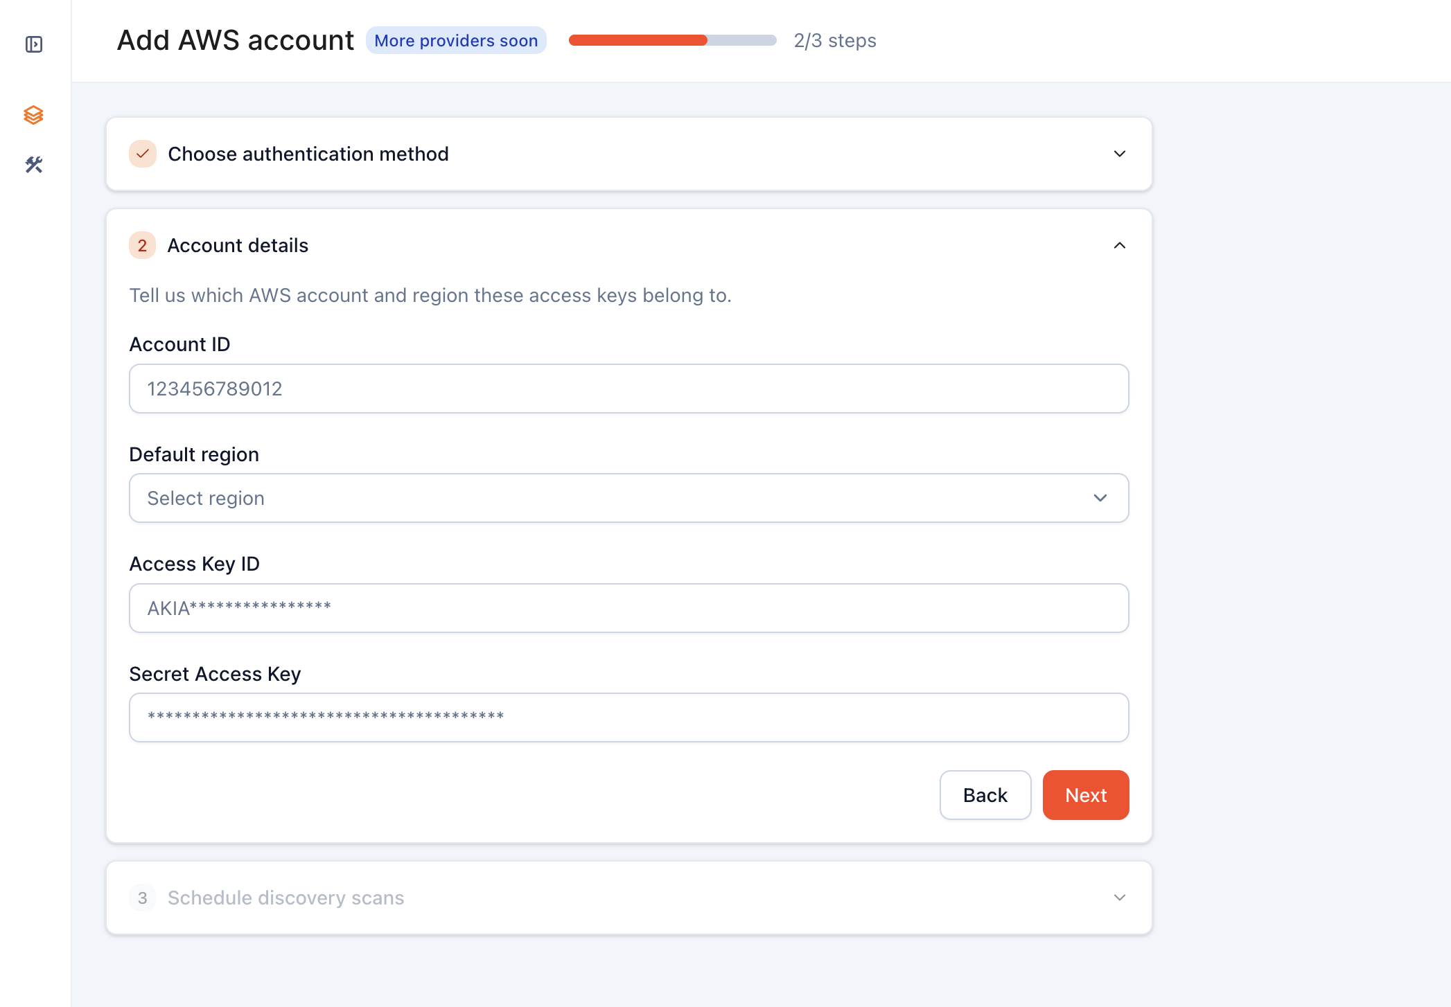The width and height of the screenshot is (1451, 1007).
Task: Click the 2/3 steps text
Action: (x=835, y=40)
